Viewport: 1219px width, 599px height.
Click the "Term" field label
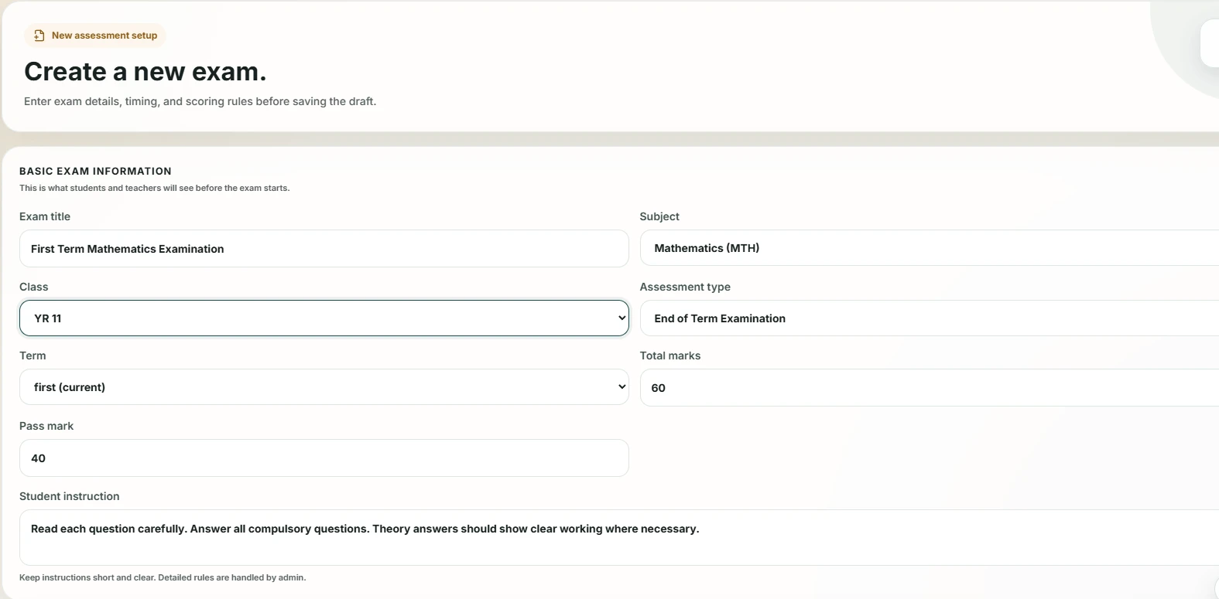[x=33, y=356]
